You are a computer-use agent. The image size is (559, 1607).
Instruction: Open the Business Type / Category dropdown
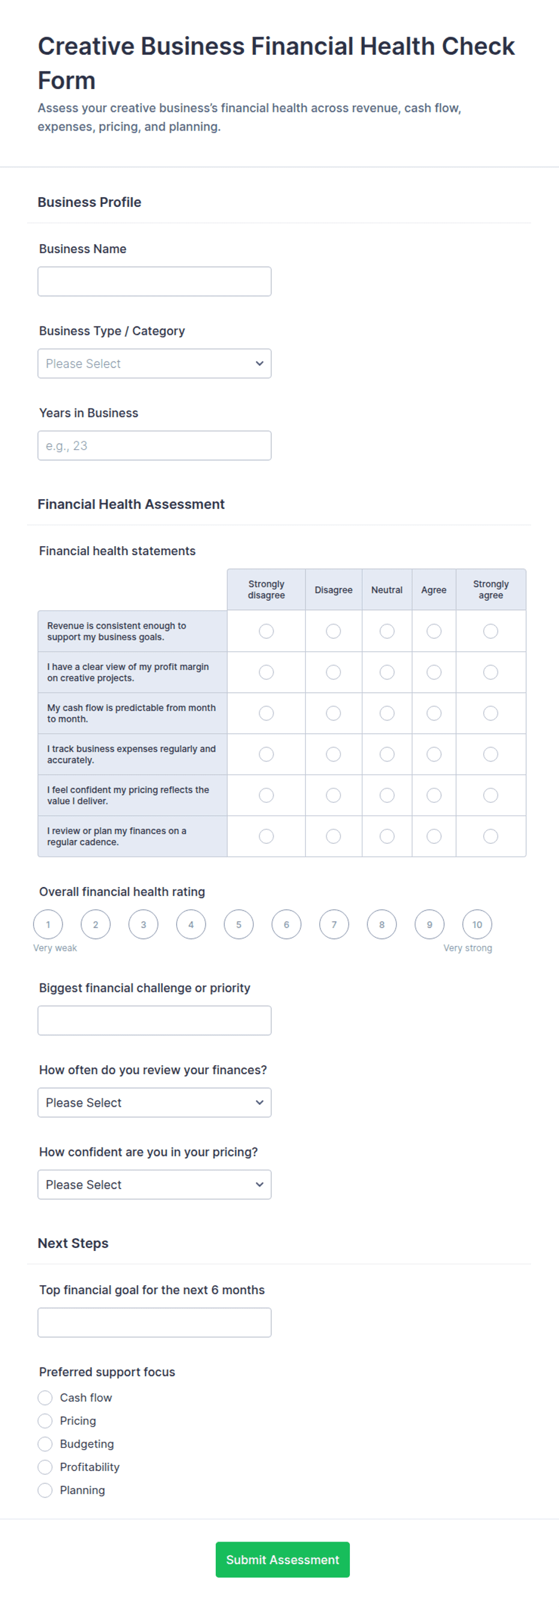point(154,363)
